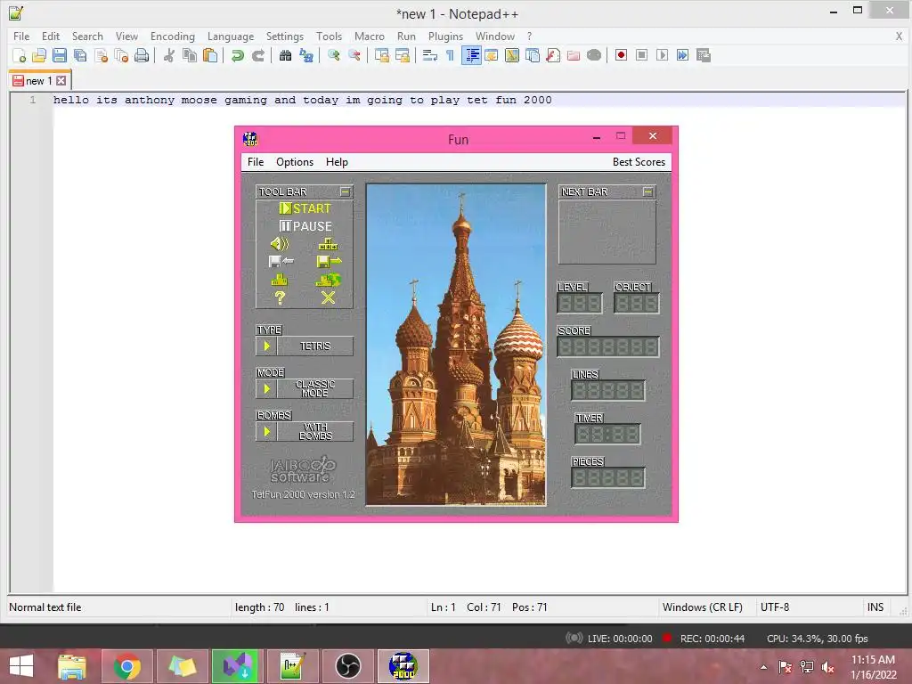
Task: Click the Open file folder icon
Action: pos(39,55)
